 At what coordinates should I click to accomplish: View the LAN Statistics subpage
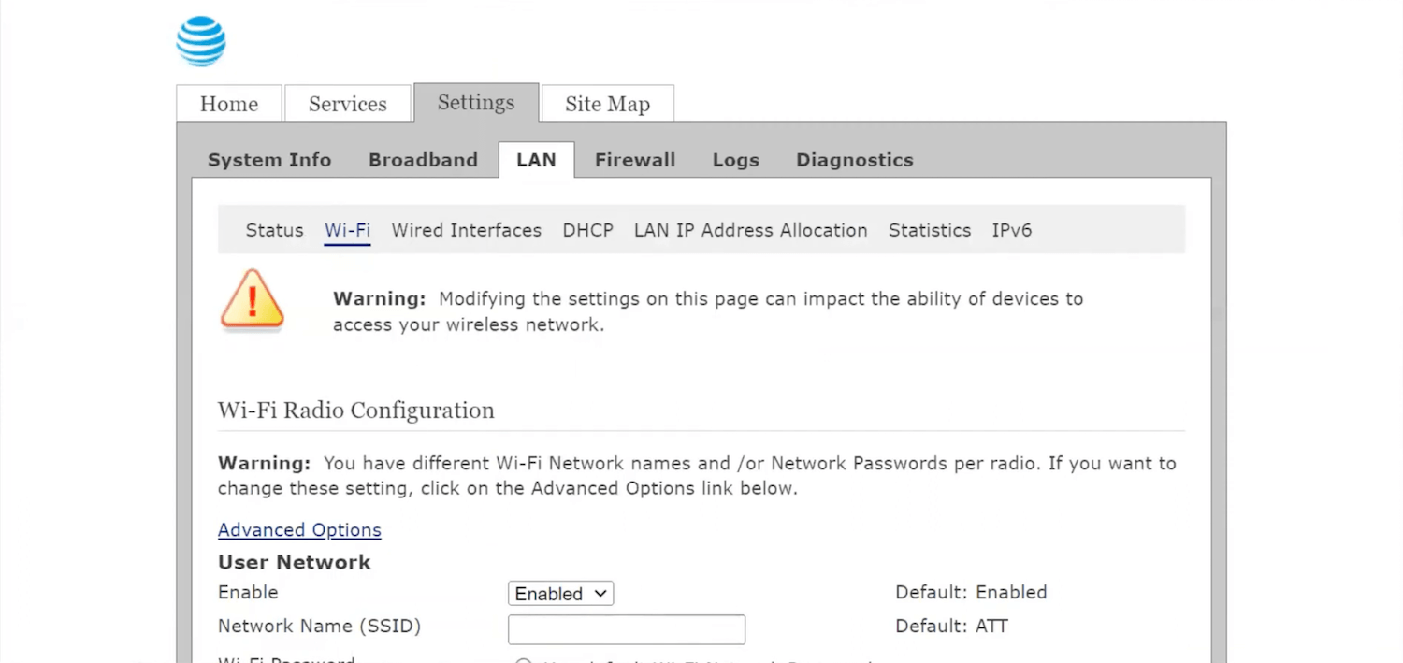point(930,230)
